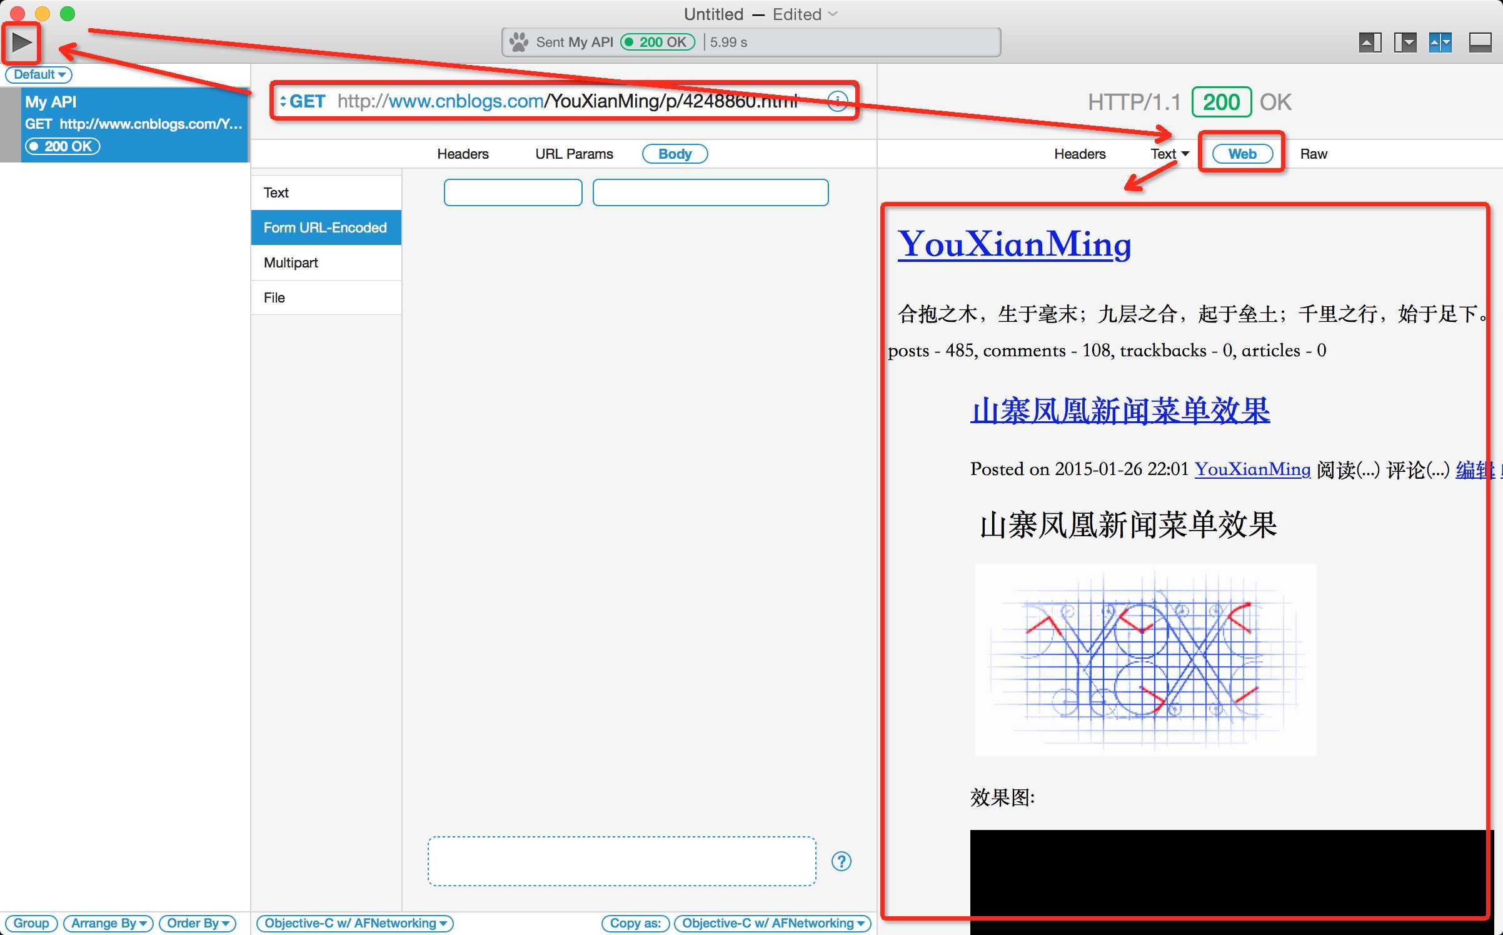Screen dimensions: 1503x935
Task: Click the dashed description box at bottom
Action: click(621, 861)
